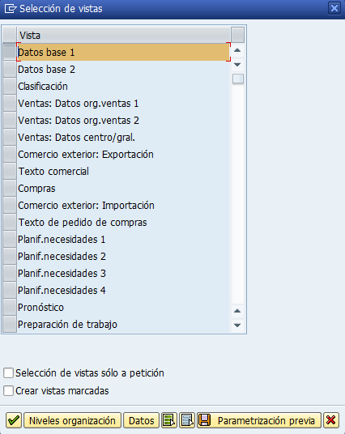Cancel dialog with the red X icon
The image size is (345, 434).
(x=331, y=420)
